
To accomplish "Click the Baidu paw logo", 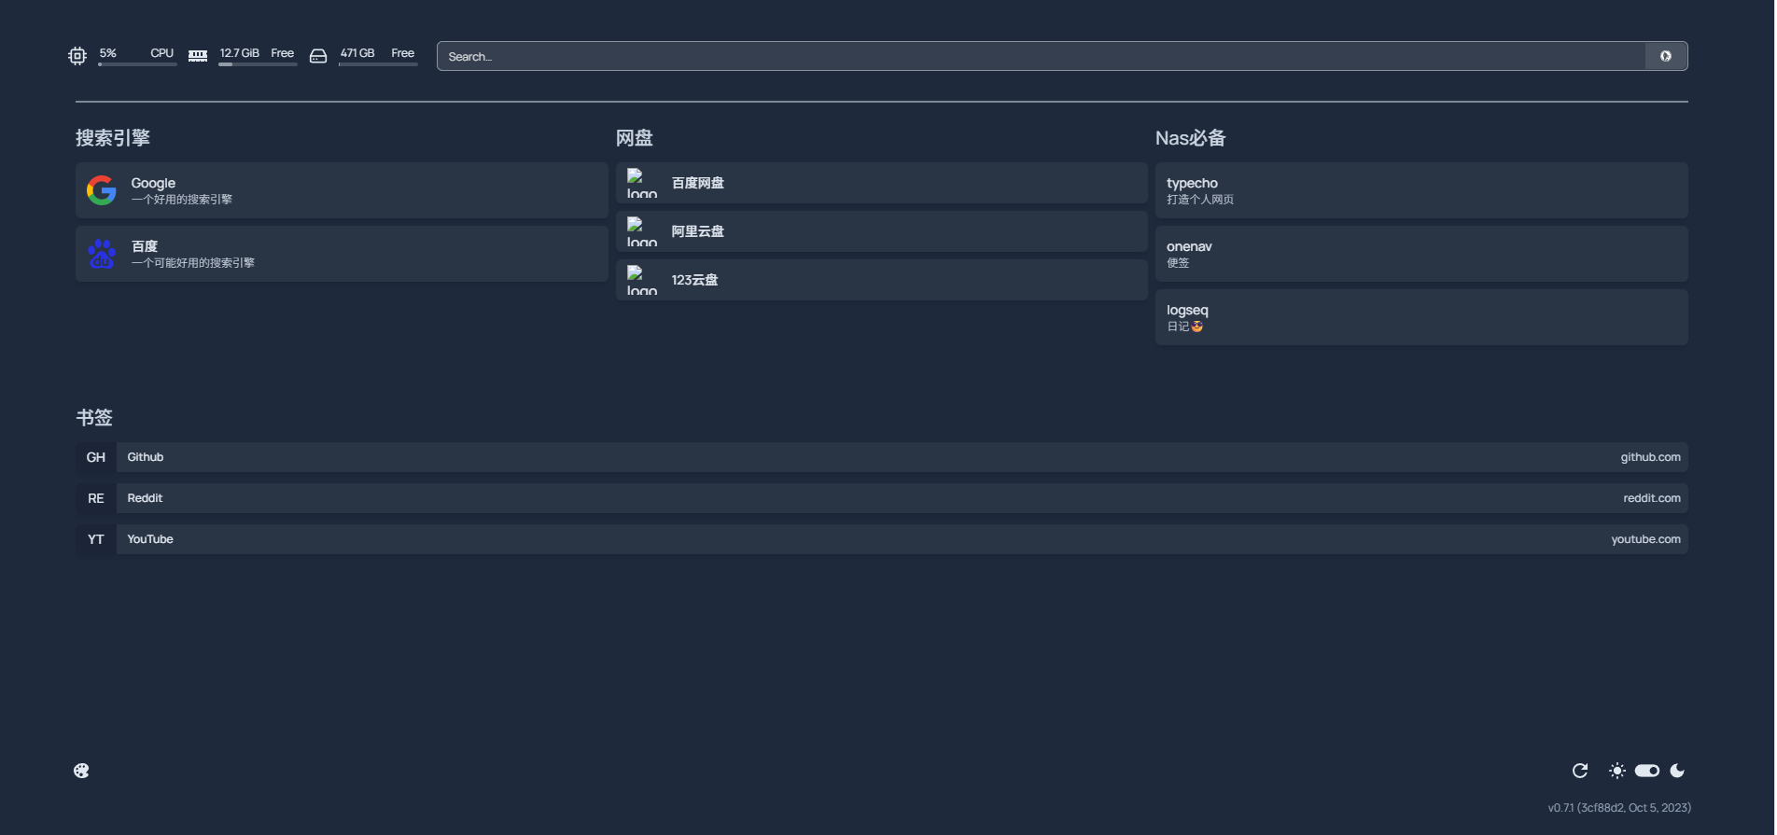I will (x=102, y=254).
